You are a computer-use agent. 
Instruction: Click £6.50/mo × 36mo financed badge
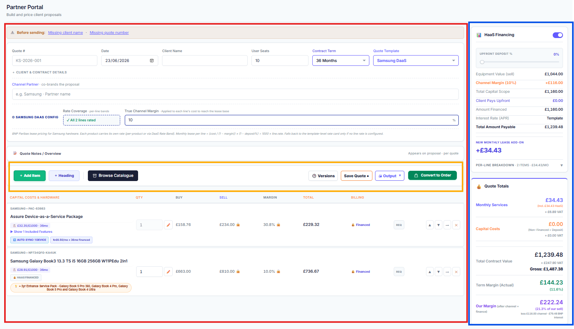pos(72,240)
